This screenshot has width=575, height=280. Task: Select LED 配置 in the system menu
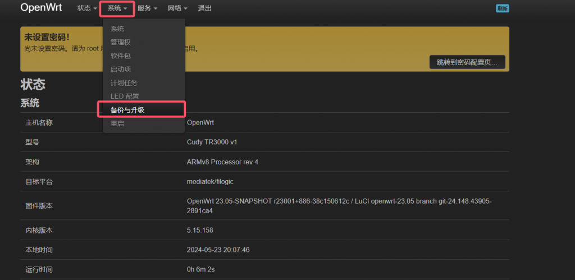pyautogui.click(x=125, y=97)
